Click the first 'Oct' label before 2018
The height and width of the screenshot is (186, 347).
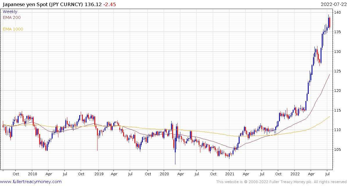[x=15, y=174]
